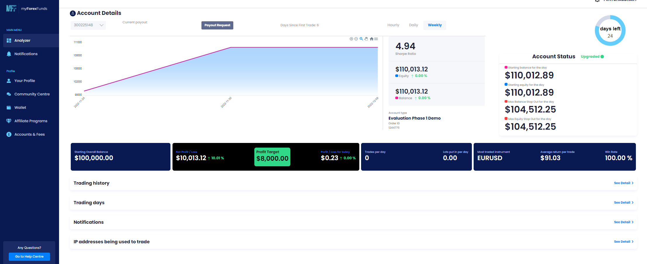Screen dimensions: 647x264
Task: Reset chart zoom with home icon
Action: [371, 39]
